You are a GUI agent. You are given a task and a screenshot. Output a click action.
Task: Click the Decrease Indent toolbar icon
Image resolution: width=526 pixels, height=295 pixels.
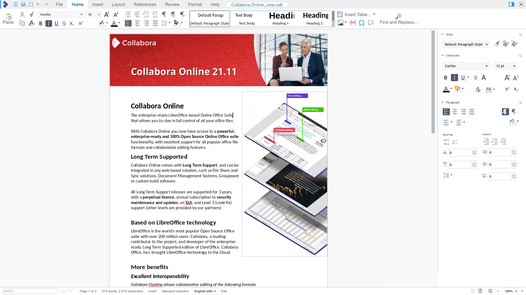(155, 14)
